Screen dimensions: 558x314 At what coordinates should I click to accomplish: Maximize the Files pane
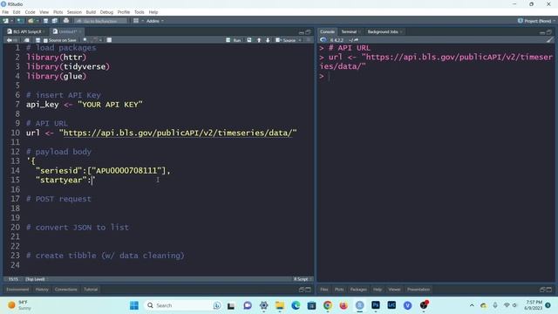[x=549, y=290]
